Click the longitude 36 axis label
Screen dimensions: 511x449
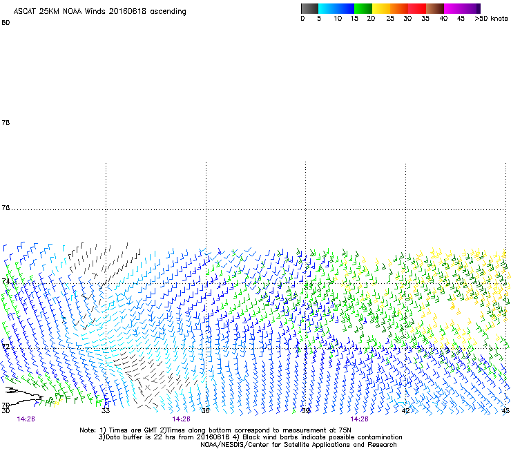tap(205, 410)
